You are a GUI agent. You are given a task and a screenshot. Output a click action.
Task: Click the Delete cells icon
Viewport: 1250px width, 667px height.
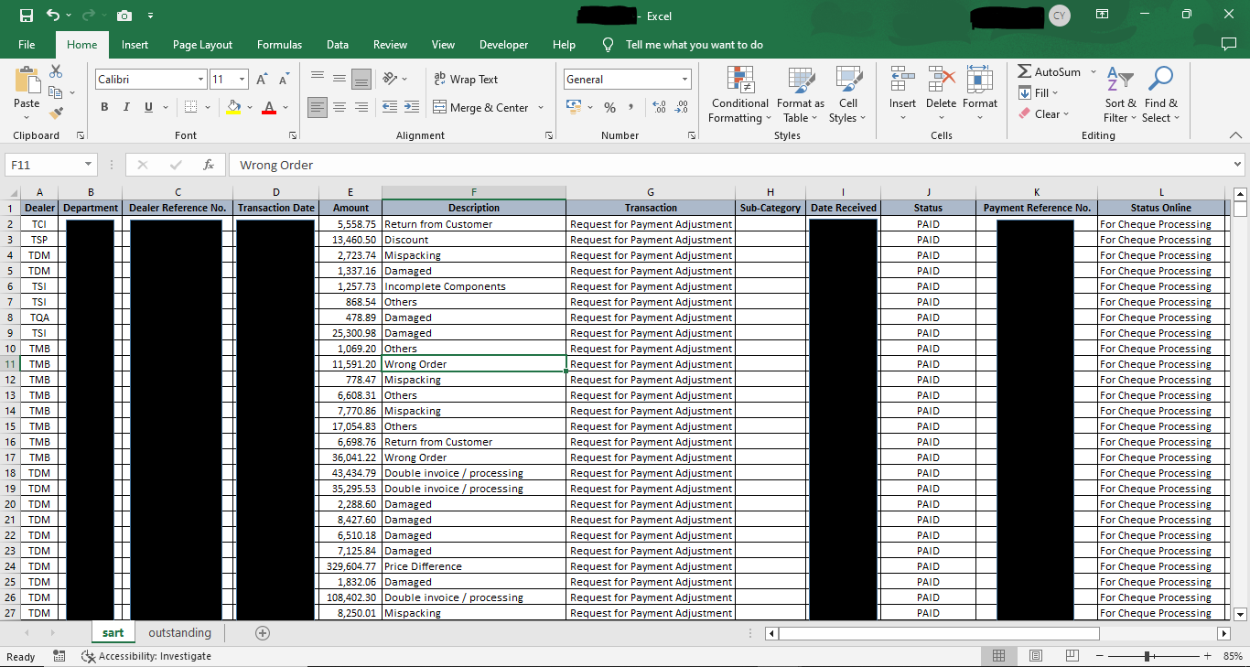click(941, 80)
